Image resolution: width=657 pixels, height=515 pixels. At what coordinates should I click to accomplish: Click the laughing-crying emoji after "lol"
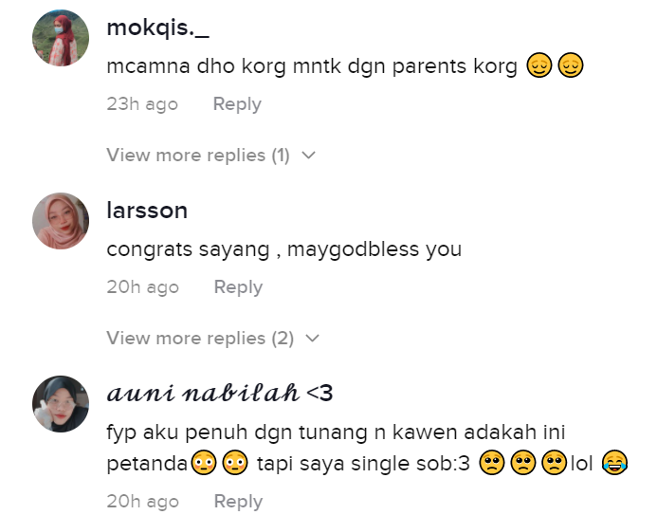coord(615,465)
